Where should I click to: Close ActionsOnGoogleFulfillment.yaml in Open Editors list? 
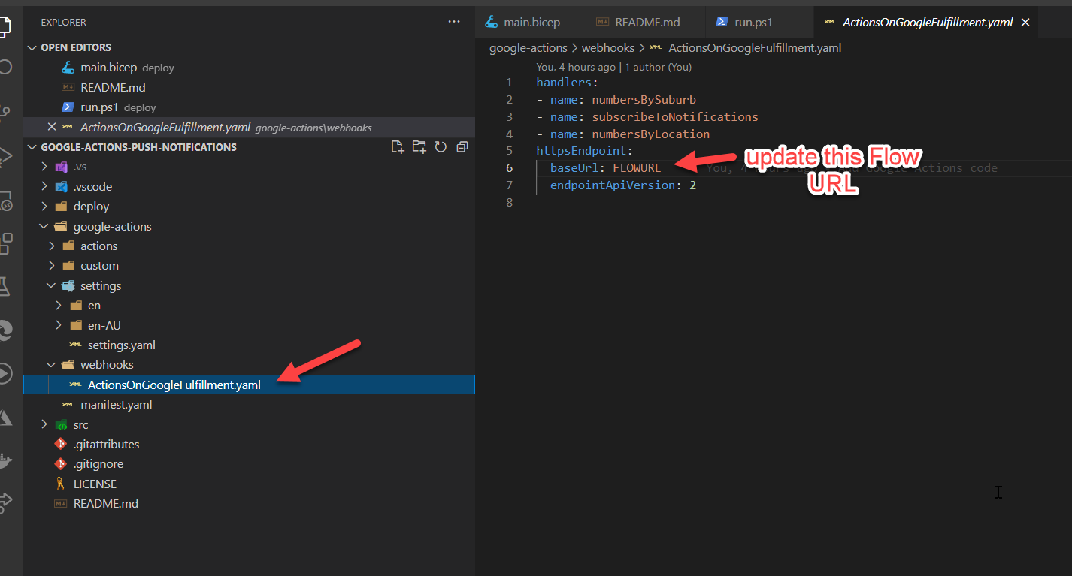click(51, 127)
